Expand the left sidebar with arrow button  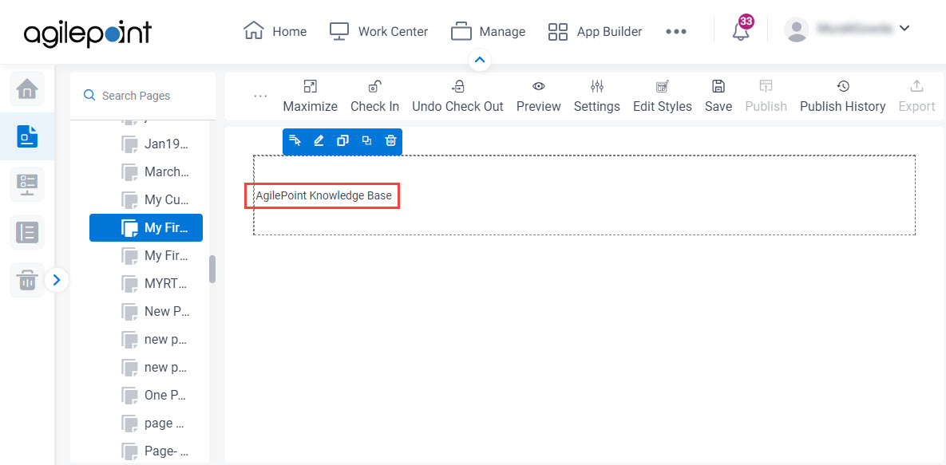coord(57,280)
